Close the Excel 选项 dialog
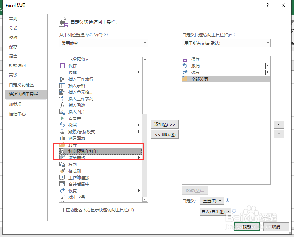 (283, 5)
